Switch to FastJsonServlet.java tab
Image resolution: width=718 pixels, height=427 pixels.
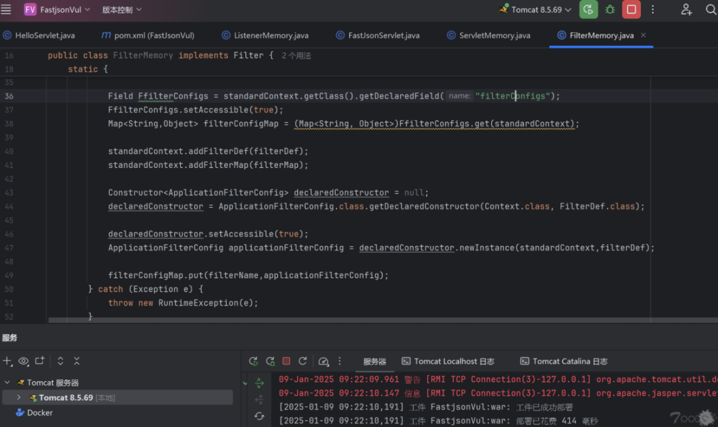tap(378, 35)
